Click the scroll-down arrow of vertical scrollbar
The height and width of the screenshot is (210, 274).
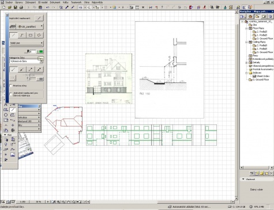tap(237, 198)
